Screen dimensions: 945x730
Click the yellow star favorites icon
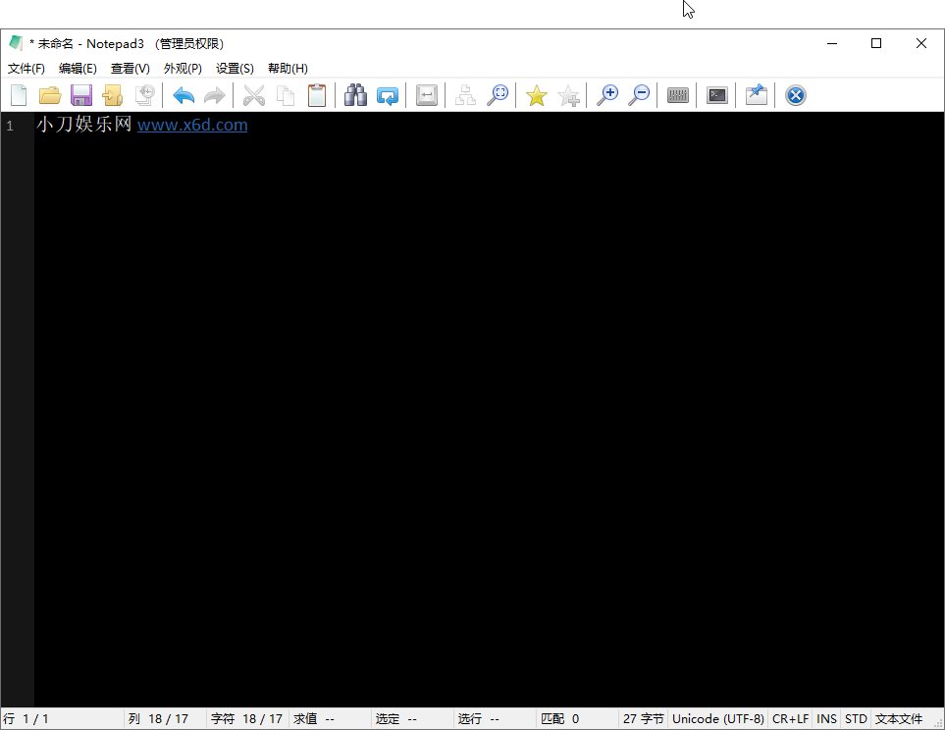536,95
